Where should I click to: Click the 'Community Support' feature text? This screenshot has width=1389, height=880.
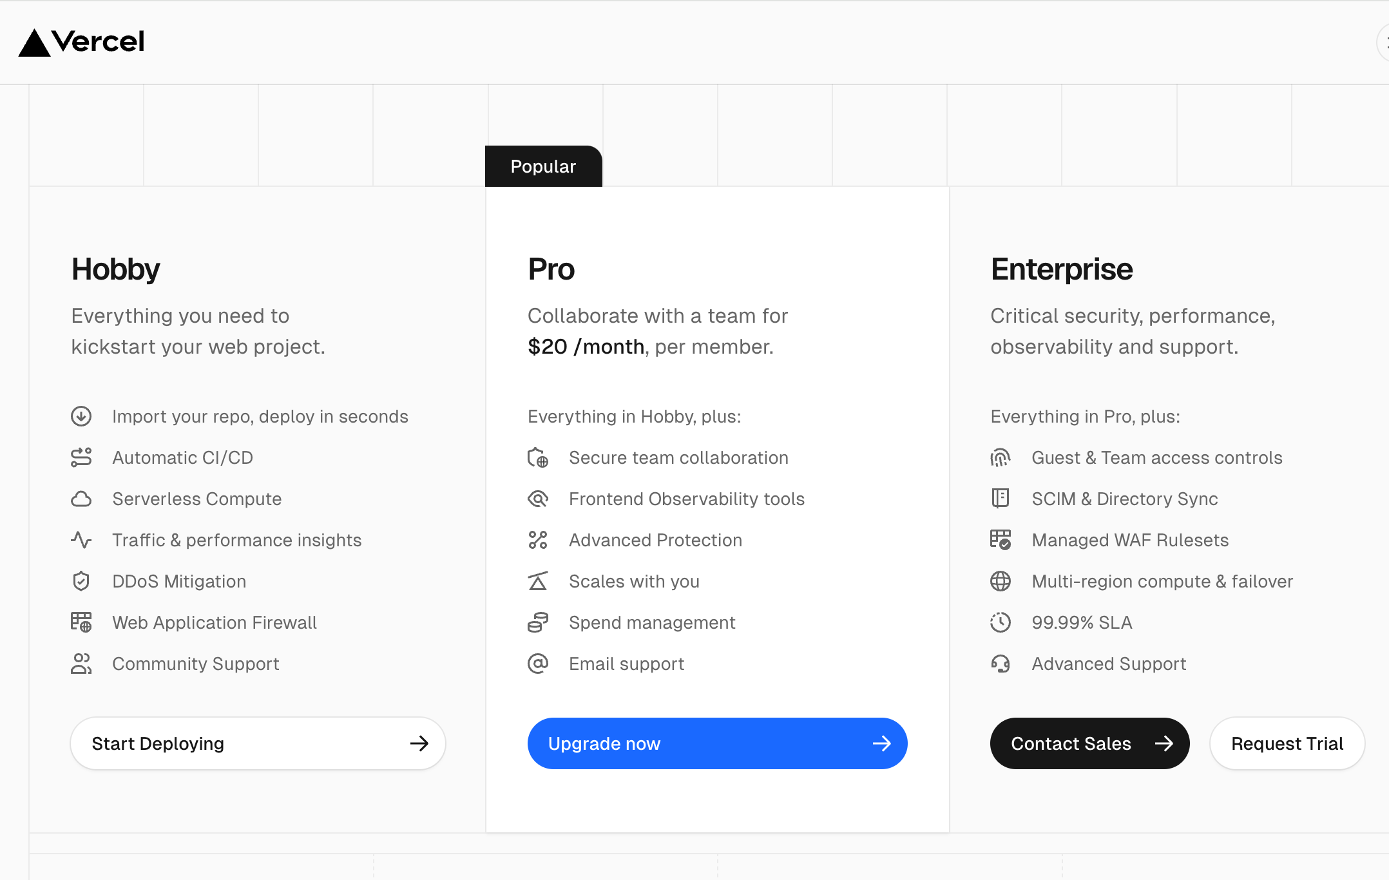click(x=195, y=664)
